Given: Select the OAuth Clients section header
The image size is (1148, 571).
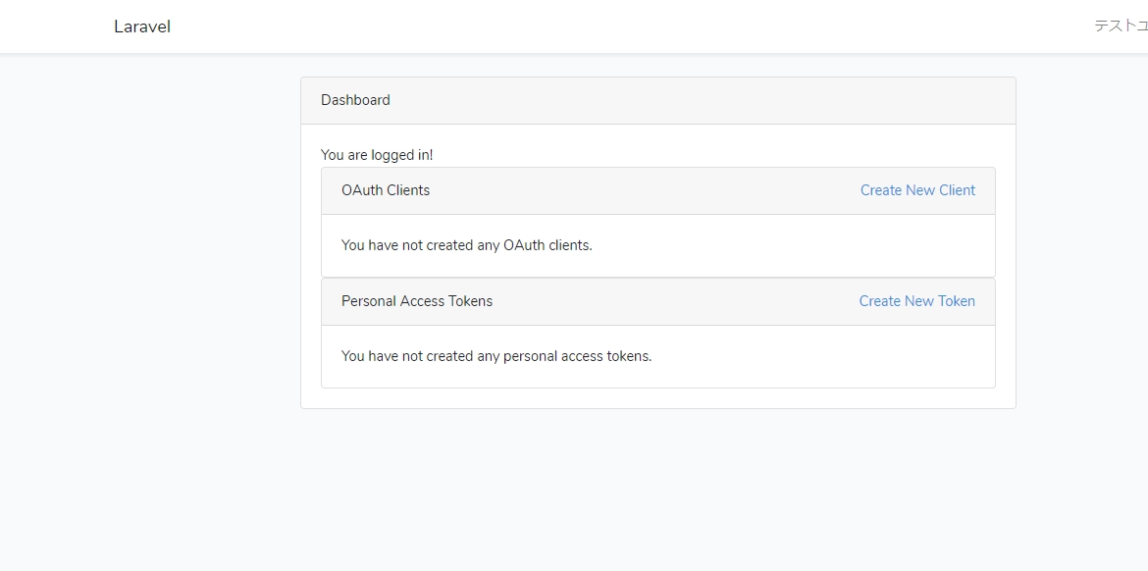Looking at the screenshot, I should (x=385, y=189).
